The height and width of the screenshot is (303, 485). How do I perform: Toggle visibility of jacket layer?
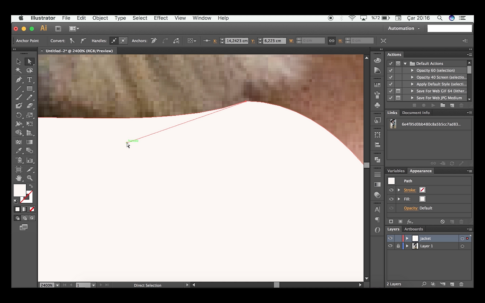[x=390, y=238]
